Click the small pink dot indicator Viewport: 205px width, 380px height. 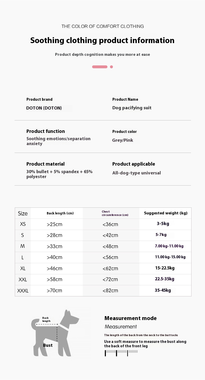(x=111, y=67)
